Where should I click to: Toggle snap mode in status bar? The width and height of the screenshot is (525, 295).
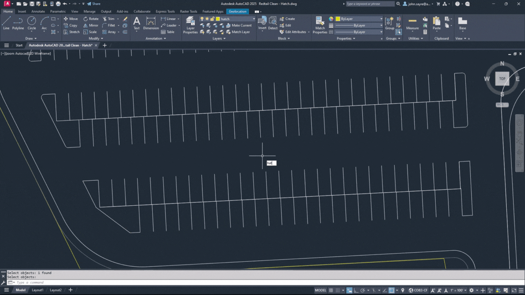click(338, 290)
